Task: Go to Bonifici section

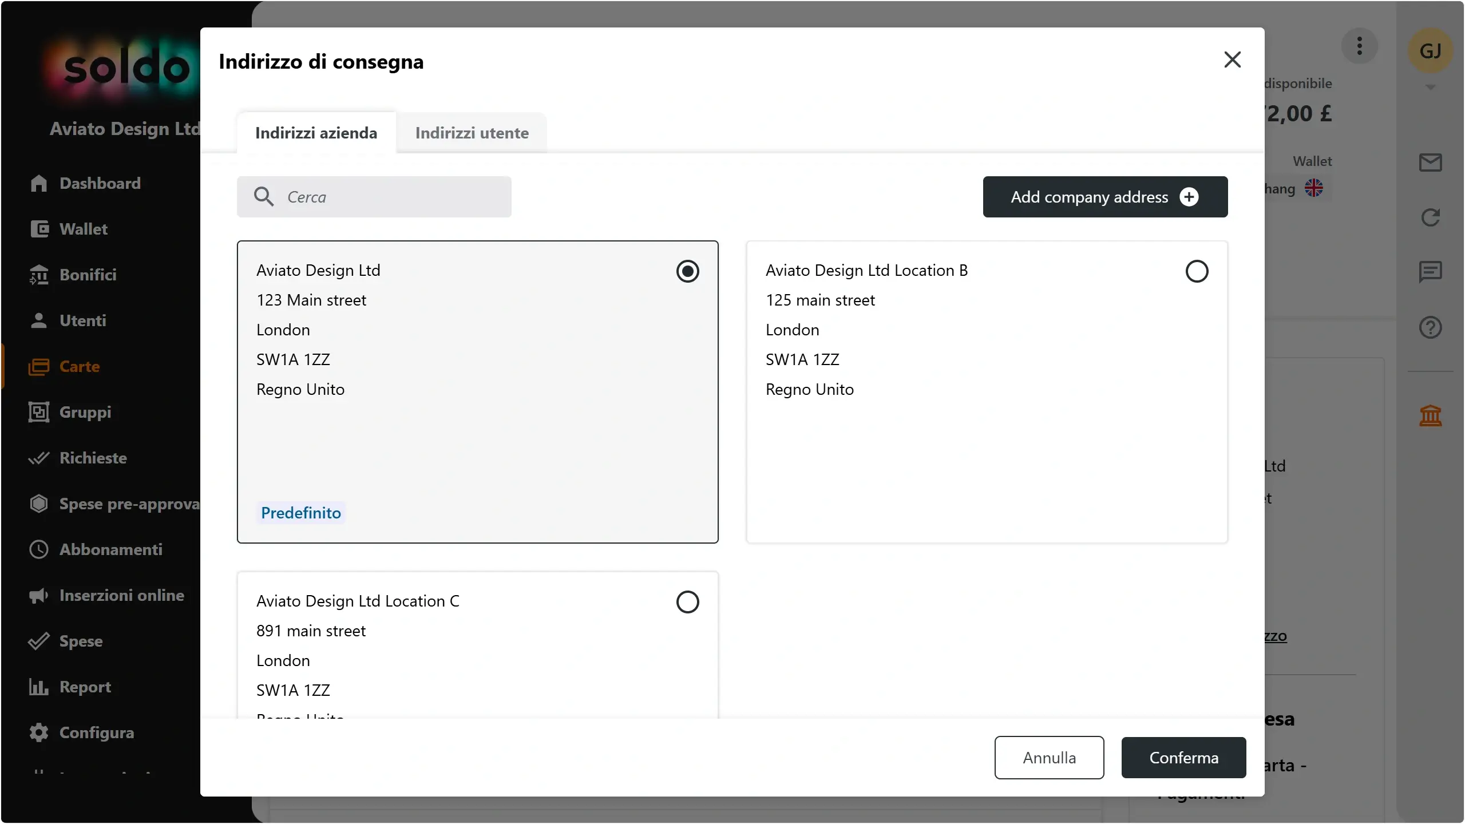Action: [73, 275]
